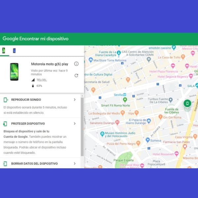This screenshot has height=198, width=198.
Task: Click the Hotel Roosevelt pin
Action: pos(177,153)
